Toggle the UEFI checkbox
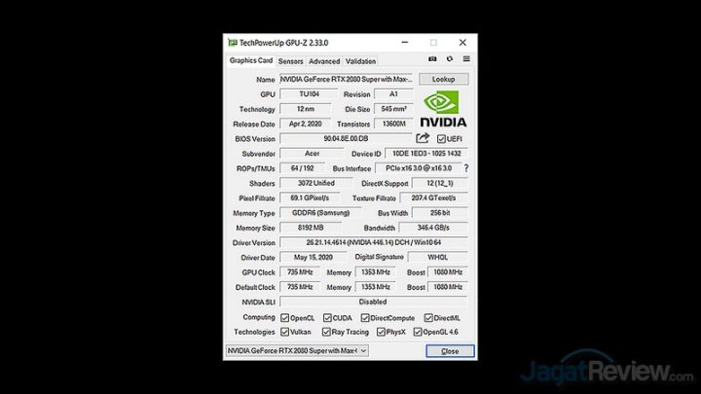Screen dimensions: 701x394 click(441, 139)
